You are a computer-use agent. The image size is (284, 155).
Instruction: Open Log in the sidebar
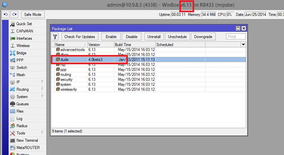coord(19,119)
